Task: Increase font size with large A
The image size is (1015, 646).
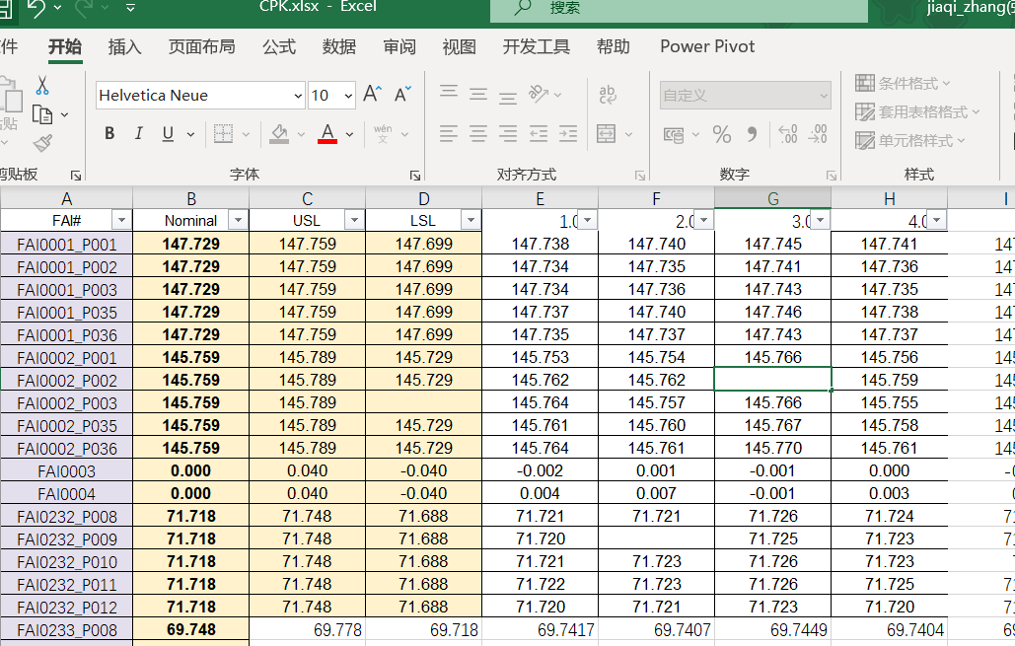Action: pyautogui.click(x=372, y=94)
